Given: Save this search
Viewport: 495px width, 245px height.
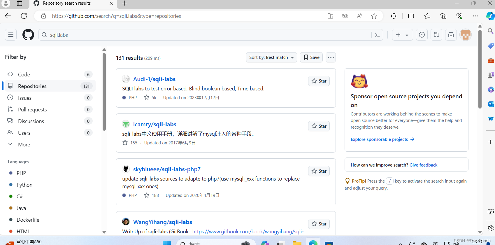Looking at the screenshot, I should click(311, 57).
